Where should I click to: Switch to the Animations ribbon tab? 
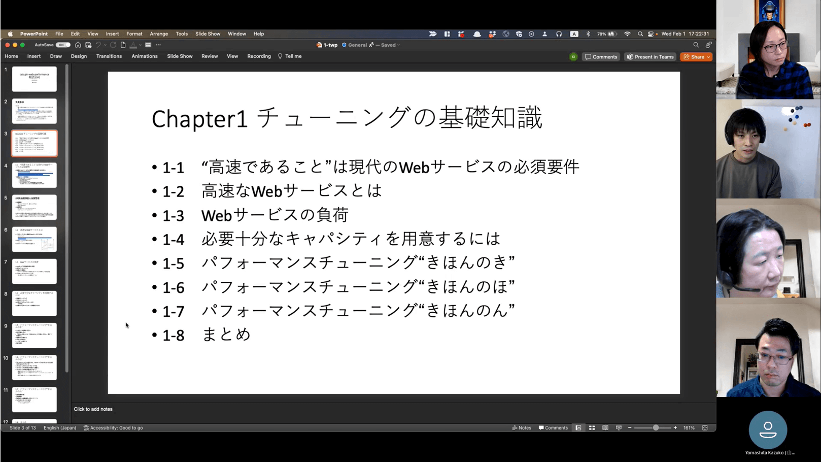point(145,56)
